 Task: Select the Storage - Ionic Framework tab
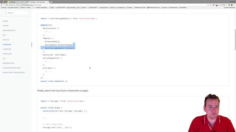pos(39,2)
